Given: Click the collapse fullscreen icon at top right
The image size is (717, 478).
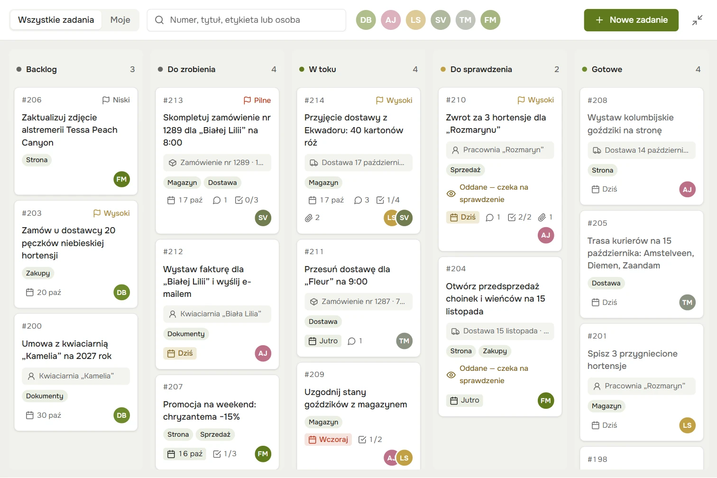Looking at the screenshot, I should (x=697, y=20).
